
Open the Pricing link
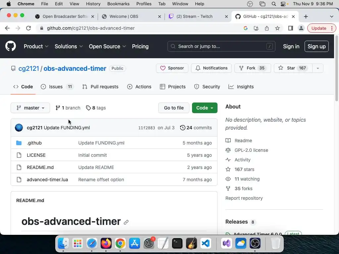[140, 46]
